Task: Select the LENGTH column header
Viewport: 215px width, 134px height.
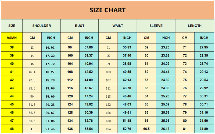Action: [x=195, y=26]
